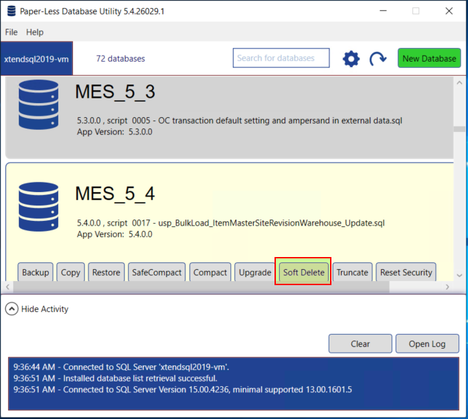Click the Backup button
468x419 pixels.
[35, 272]
